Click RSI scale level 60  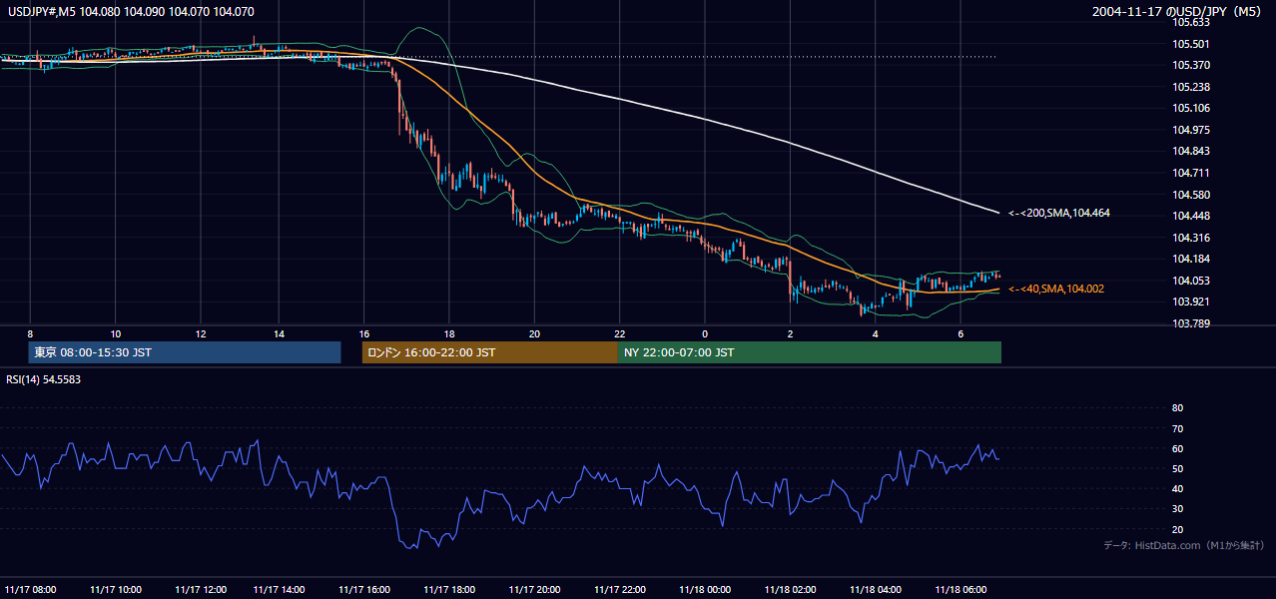tap(1177, 448)
